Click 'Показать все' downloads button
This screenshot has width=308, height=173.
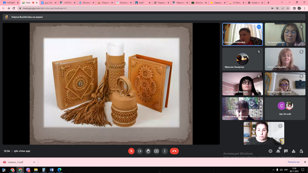coord(294,162)
